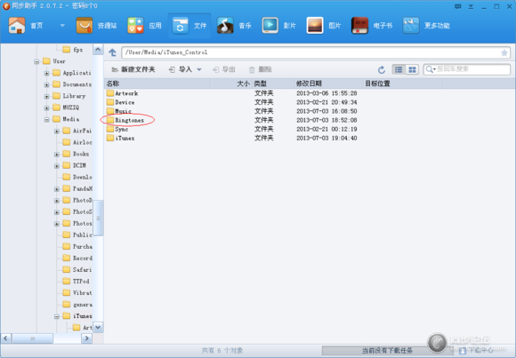
Task: Refresh the file list
Action: [x=382, y=69]
